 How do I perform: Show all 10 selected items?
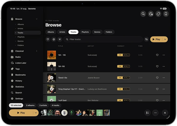click(16, 105)
